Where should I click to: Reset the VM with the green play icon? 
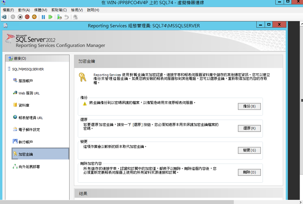point(50,17)
